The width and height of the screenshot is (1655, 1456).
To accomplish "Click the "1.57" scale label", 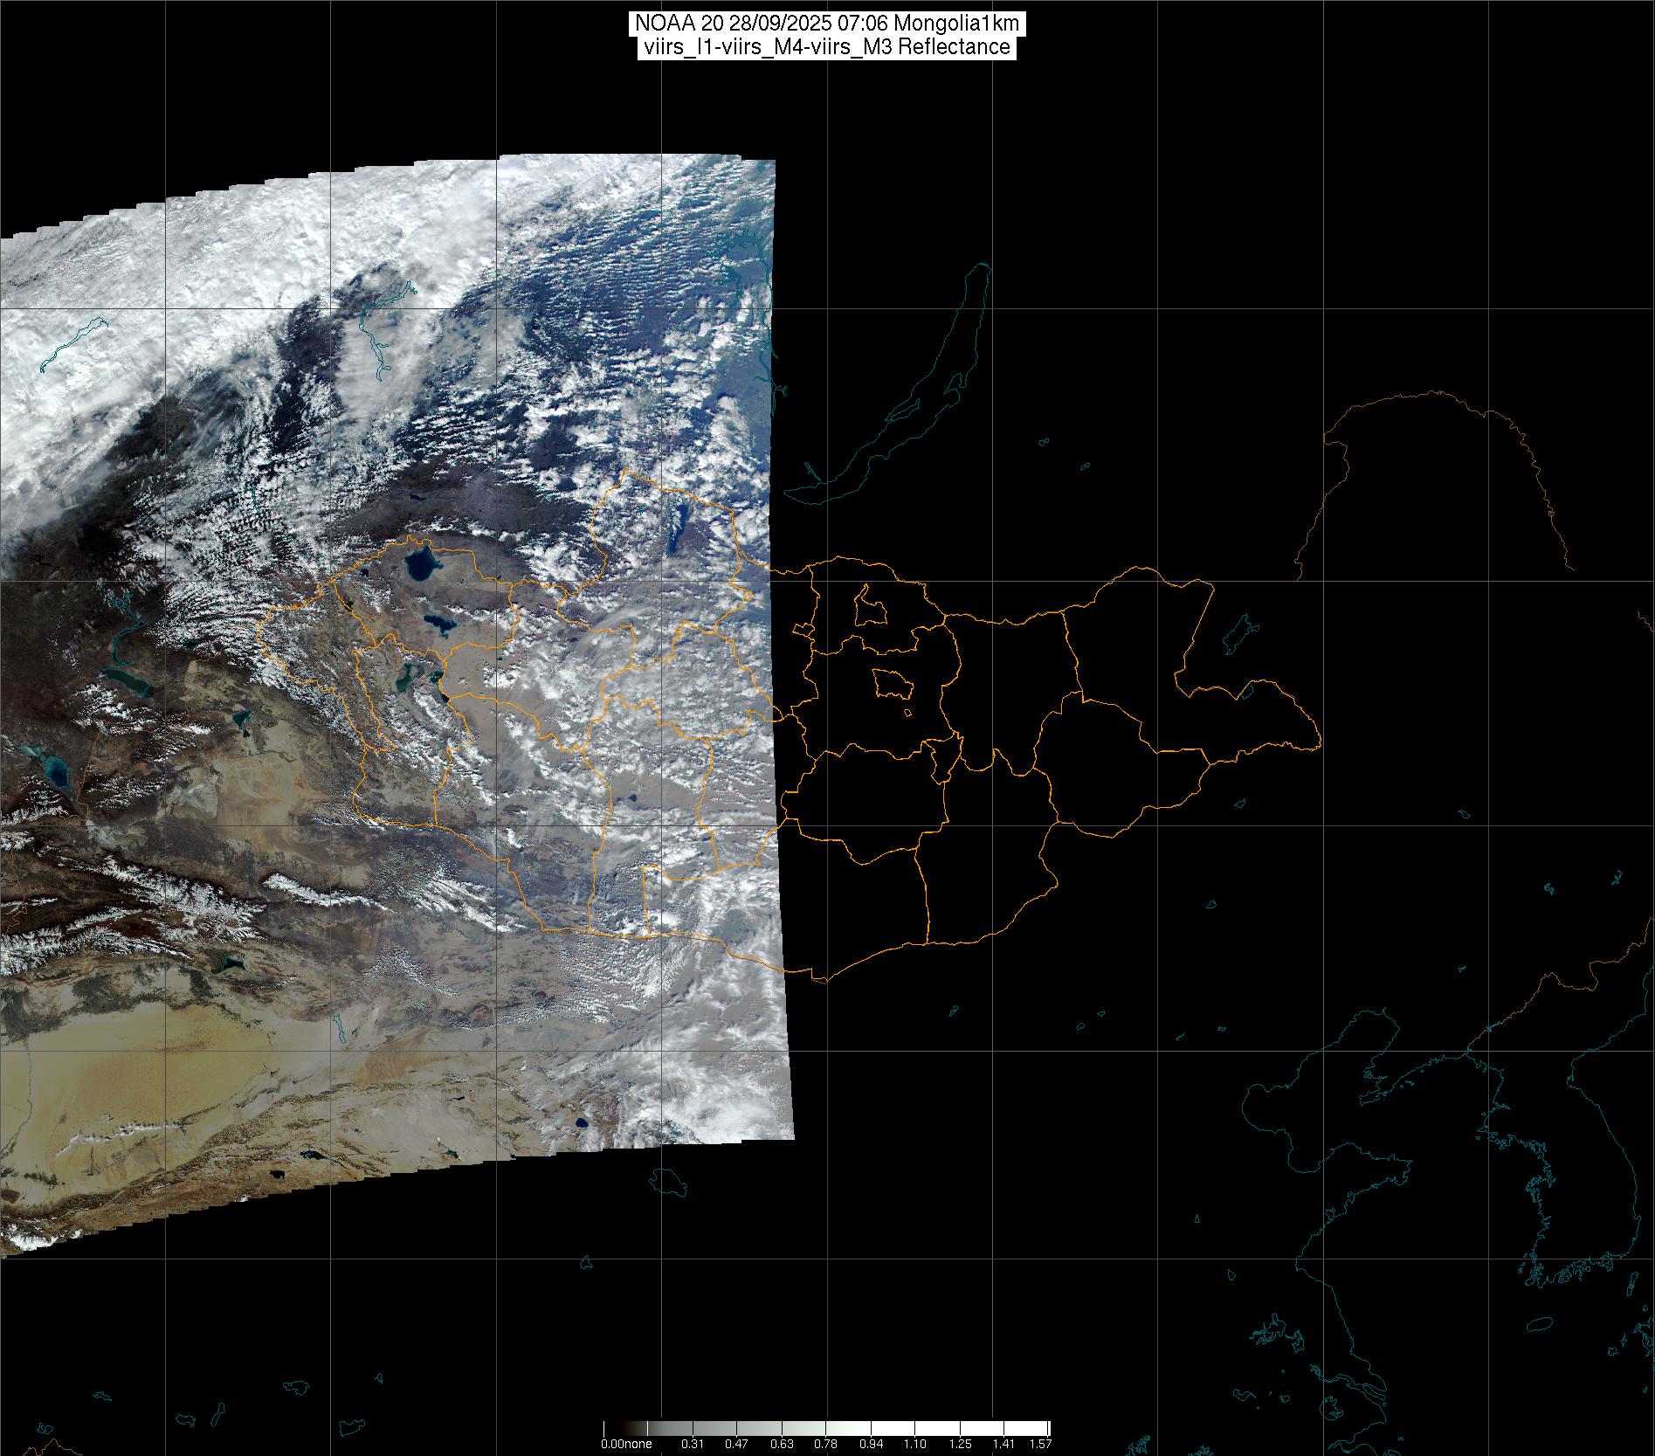I will (x=1039, y=1444).
